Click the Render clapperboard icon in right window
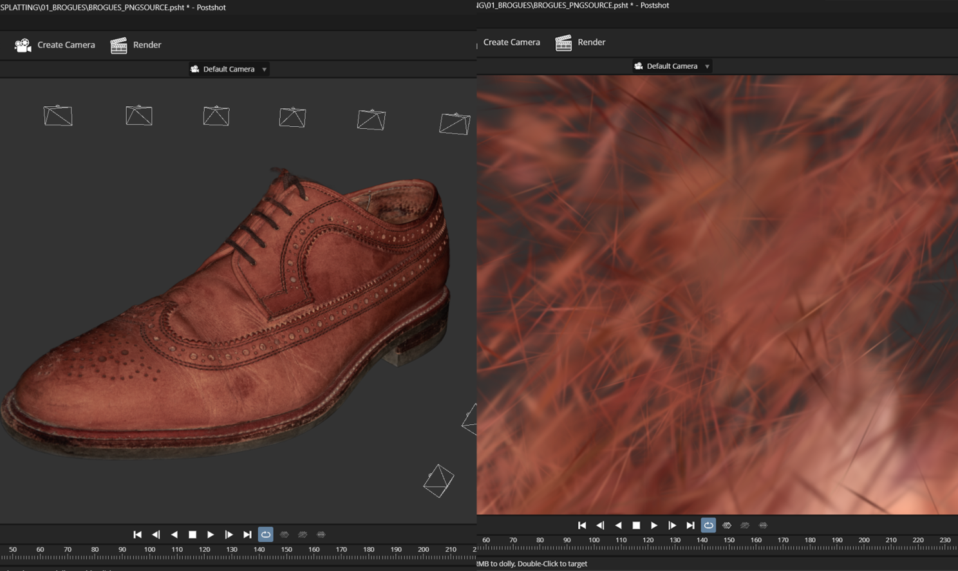The height and width of the screenshot is (571, 958). pos(563,42)
